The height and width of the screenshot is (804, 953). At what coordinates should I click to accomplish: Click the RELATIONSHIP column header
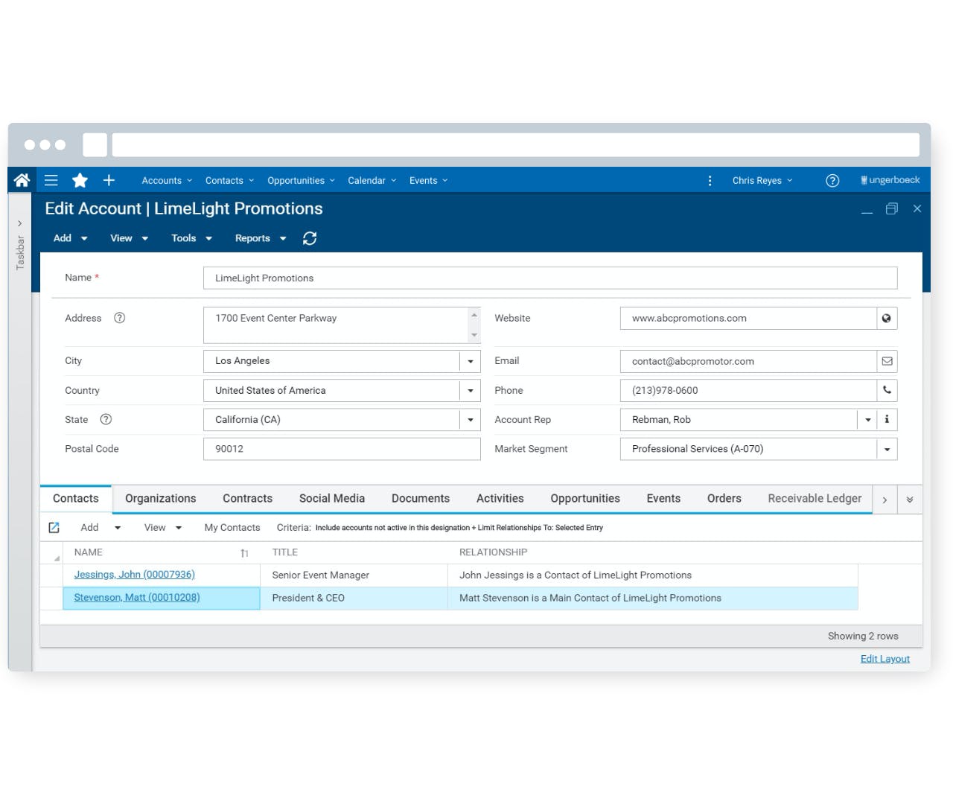493,552
